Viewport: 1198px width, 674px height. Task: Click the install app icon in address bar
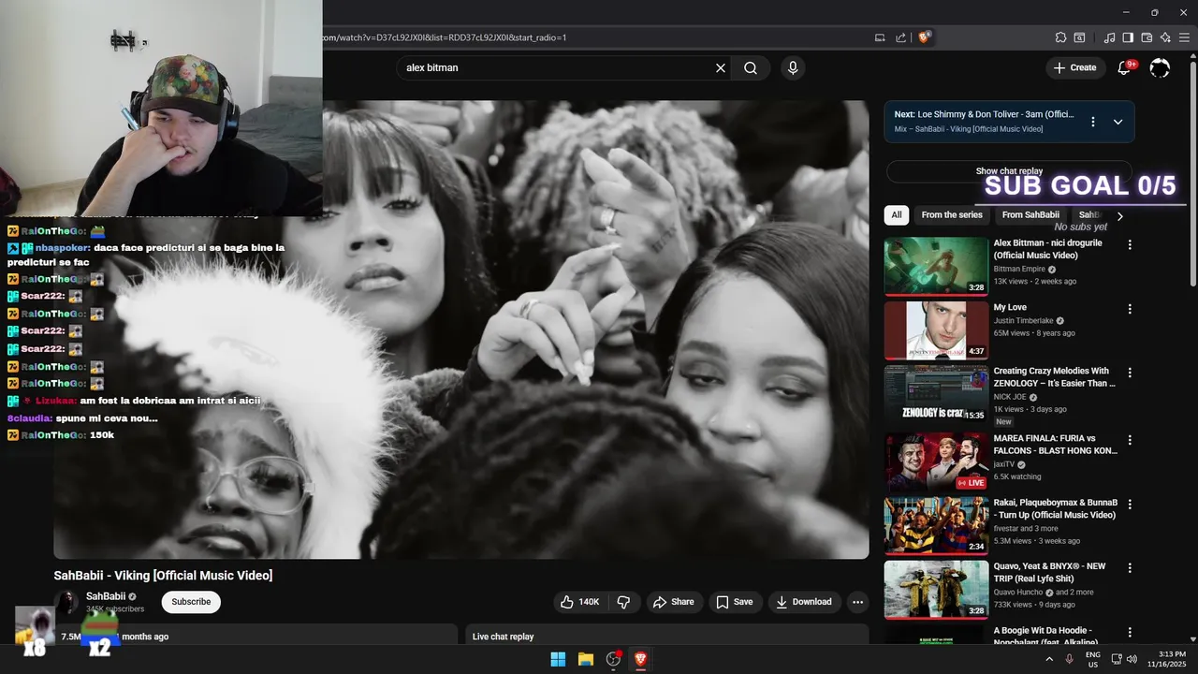[x=880, y=37]
